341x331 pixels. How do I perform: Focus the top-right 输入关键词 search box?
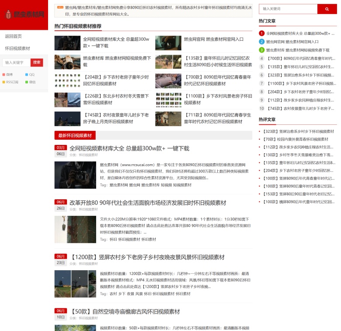288,9
